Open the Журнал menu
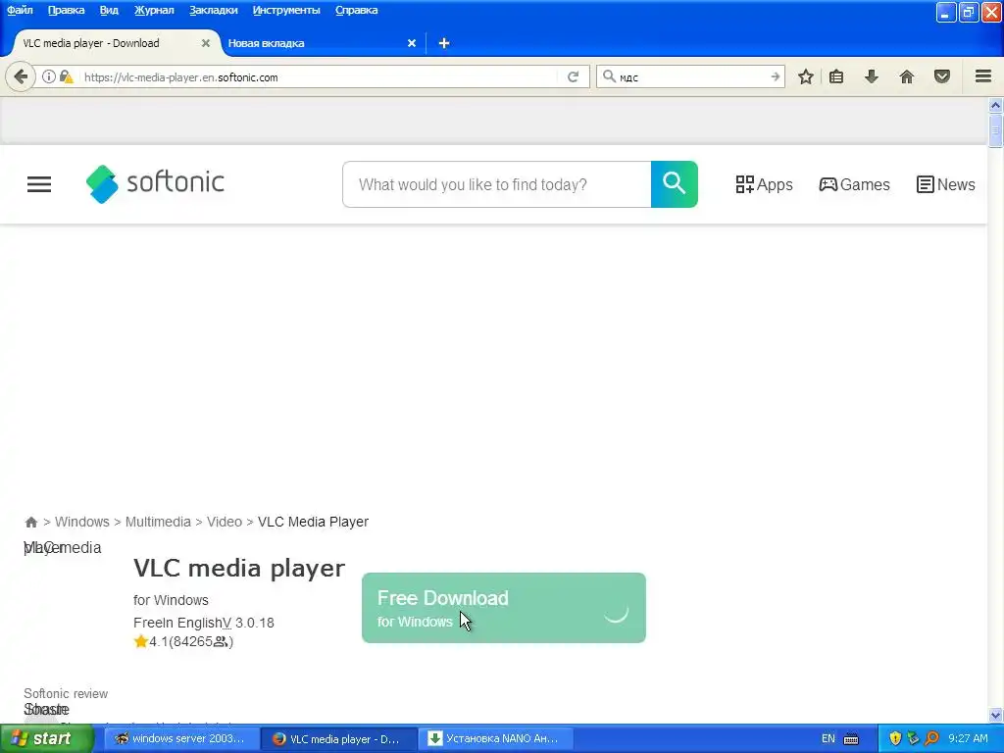1004x753 pixels. coord(154,10)
